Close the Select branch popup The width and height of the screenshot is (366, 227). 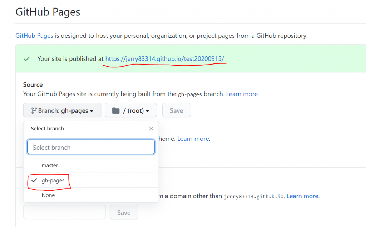(x=151, y=128)
